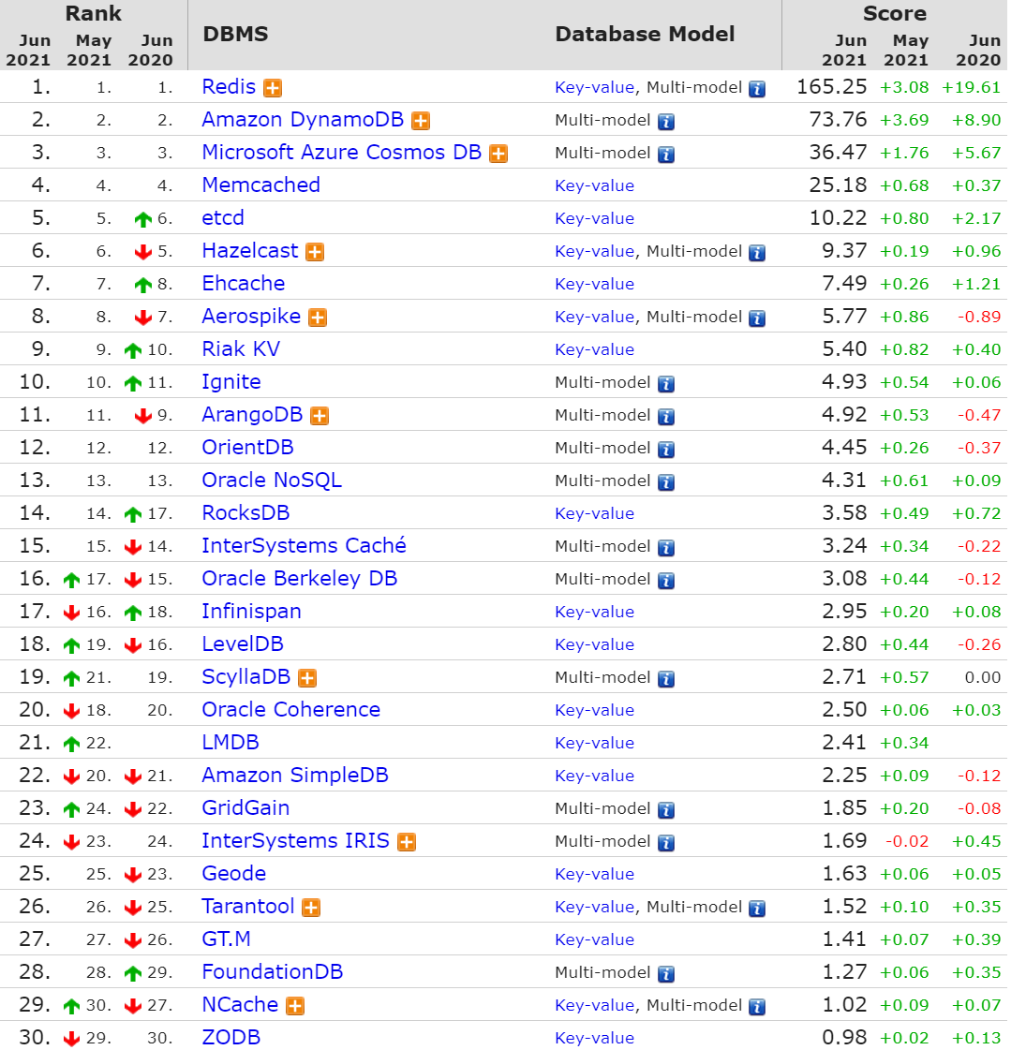Follow the GridGain link
This screenshot has height=1050, width=1026.
[x=245, y=809]
